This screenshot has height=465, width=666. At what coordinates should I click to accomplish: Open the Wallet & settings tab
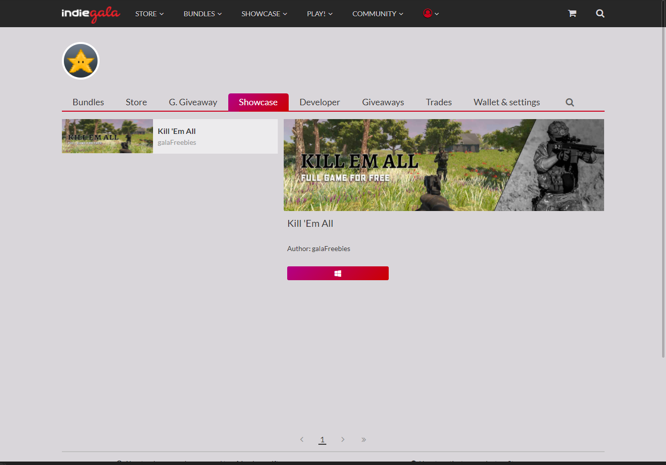pos(507,102)
